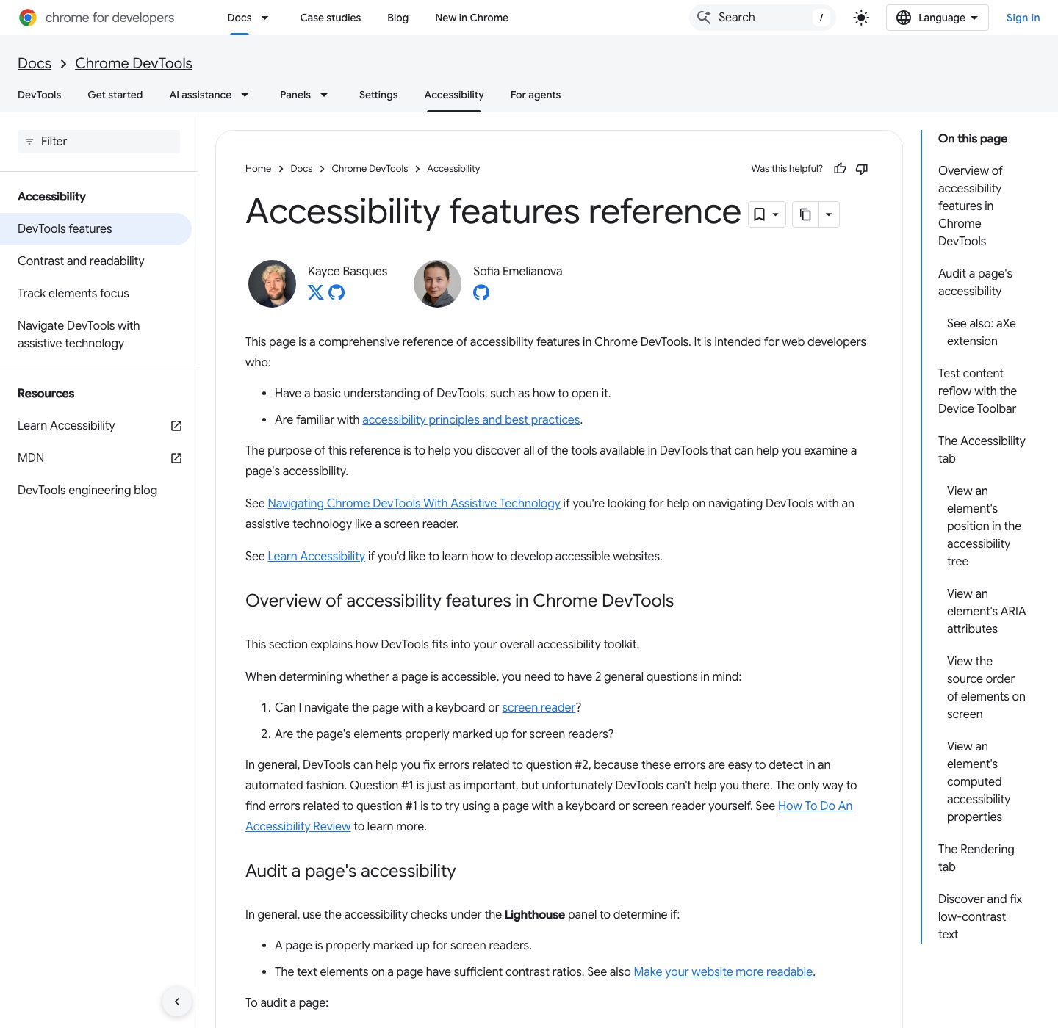
Task: Open Sofia Emelianova GitHub icon
Action: [481, 292]
